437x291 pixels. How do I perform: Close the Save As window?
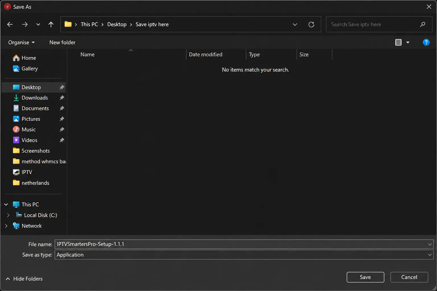429,7
